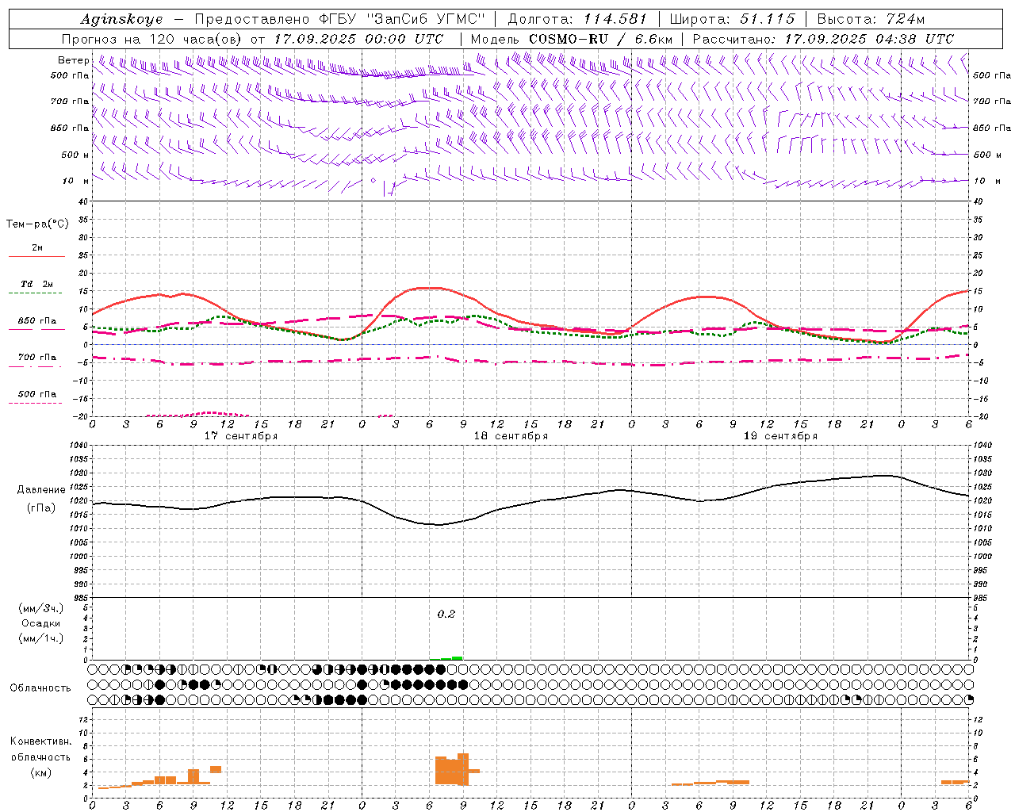Image resolution: width=1015 pixels, height=812 pixels.
Task: Click the Прогноз на 120 часа(ов) text
Action: click(x=153, y=39)
